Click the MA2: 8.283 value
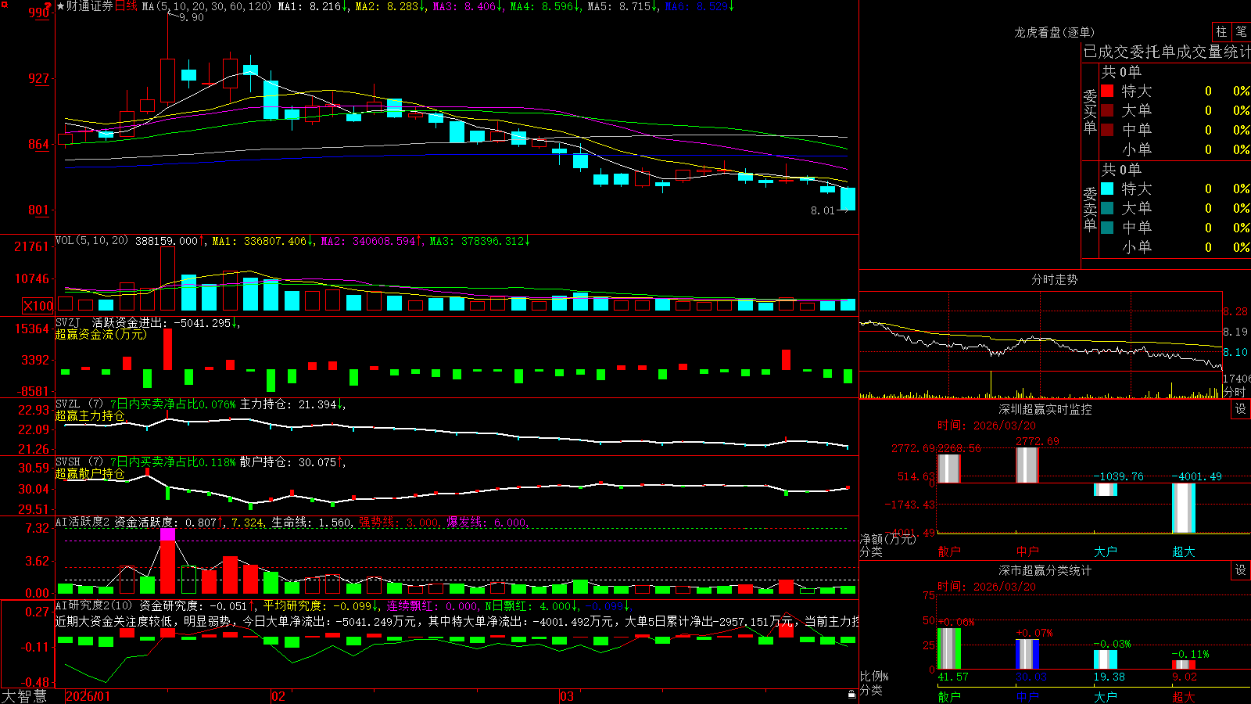 pyautogui.click(x=390, y=6)
